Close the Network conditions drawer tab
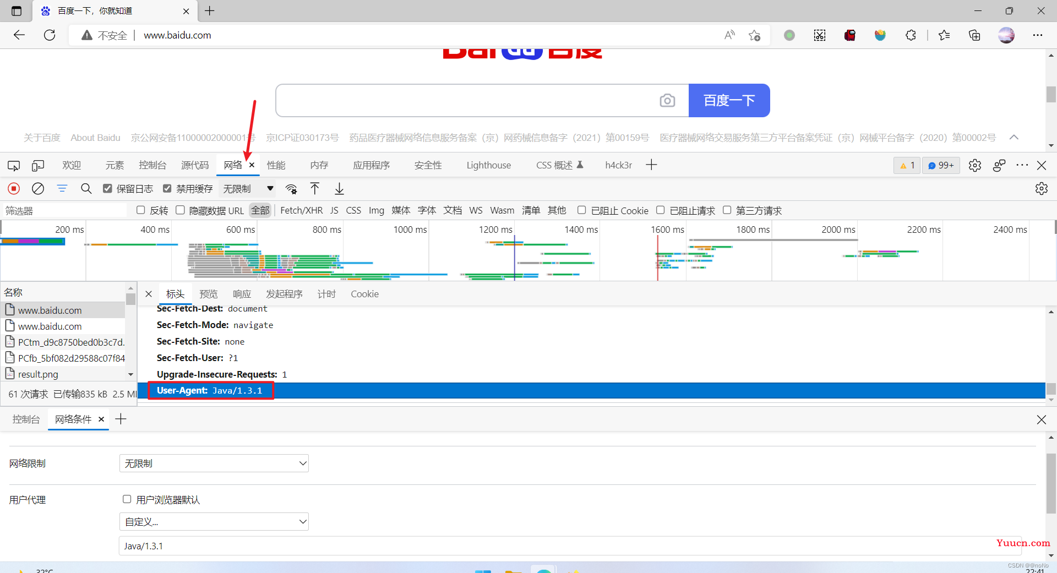This screenshot has width=1057, height=573. [x=101, y=419]
